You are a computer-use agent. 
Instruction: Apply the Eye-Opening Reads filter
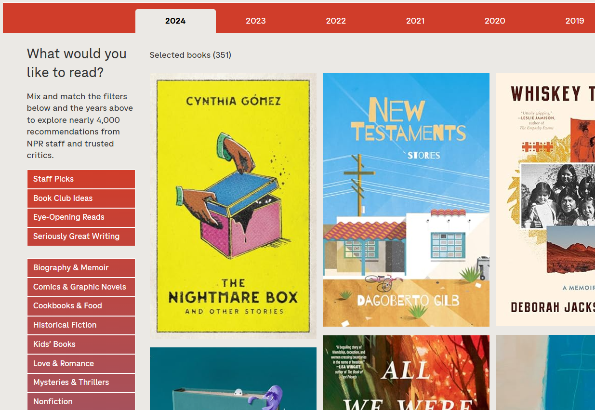[81, 217]
